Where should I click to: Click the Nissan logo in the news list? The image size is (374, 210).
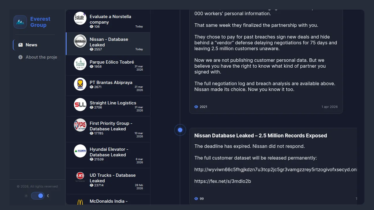click(80, 41)
